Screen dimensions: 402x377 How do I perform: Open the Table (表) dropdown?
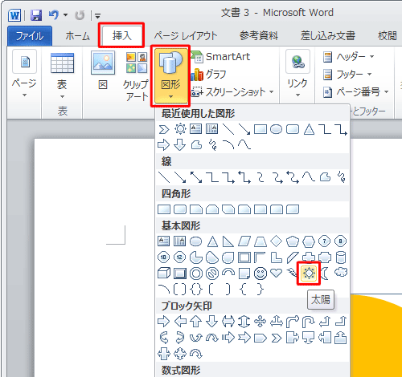(62, 75)
